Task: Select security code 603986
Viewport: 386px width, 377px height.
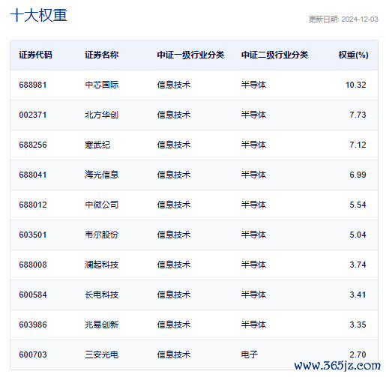Action: (x=33, y=325)
